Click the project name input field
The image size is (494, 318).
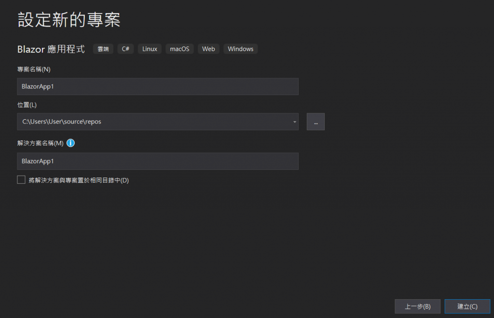(x=158, y=86)
